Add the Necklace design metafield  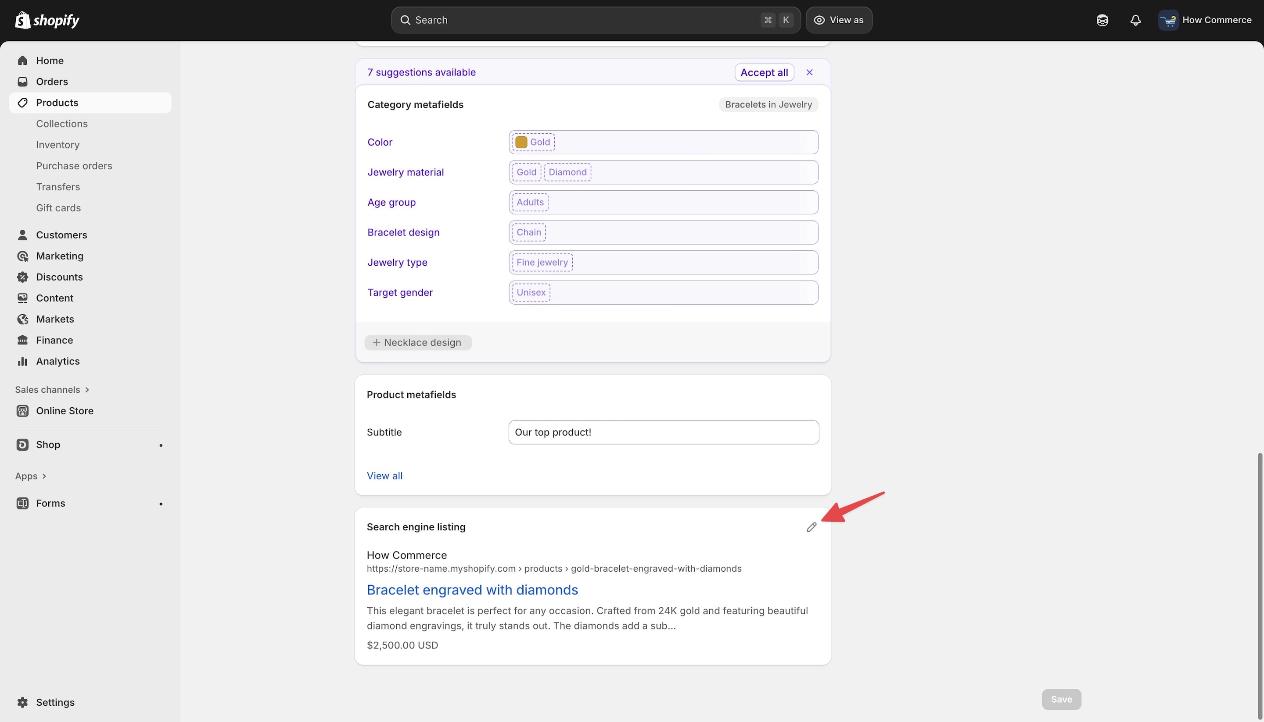coord(417,343)
